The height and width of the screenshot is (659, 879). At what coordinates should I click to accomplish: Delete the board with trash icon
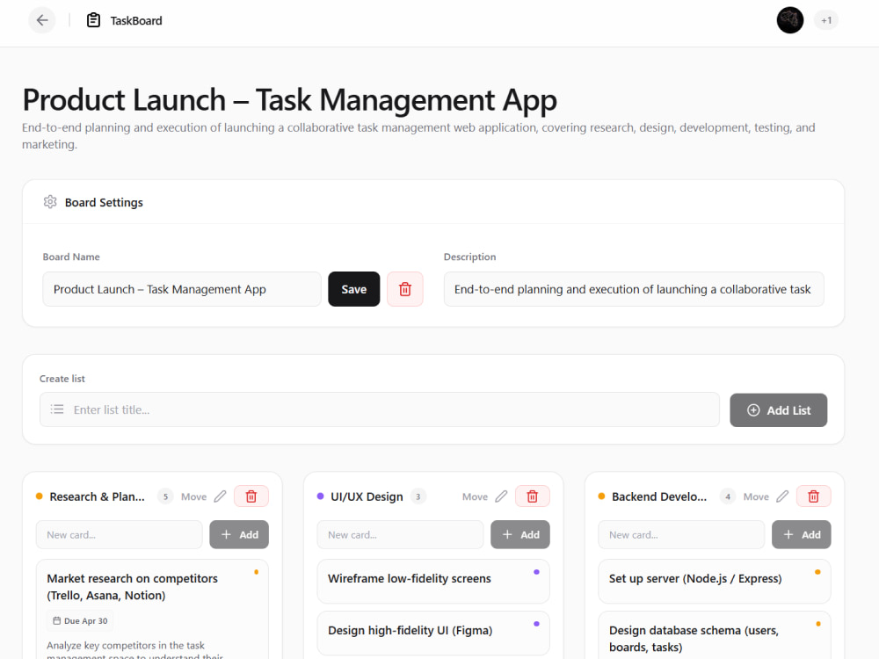404,289
